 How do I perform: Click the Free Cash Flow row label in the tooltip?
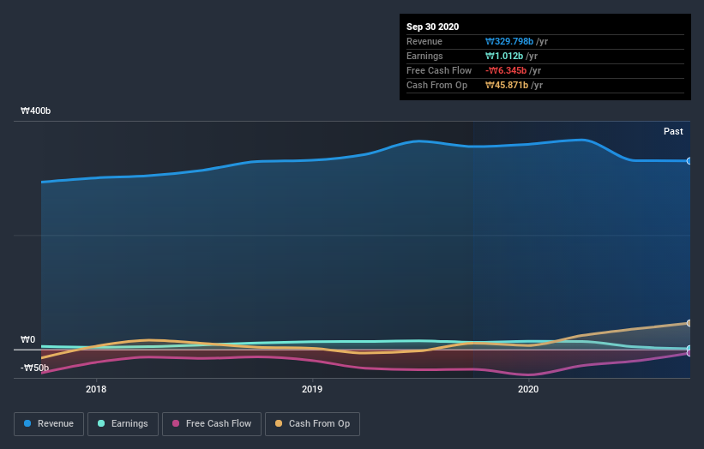[x=439, y=70]
